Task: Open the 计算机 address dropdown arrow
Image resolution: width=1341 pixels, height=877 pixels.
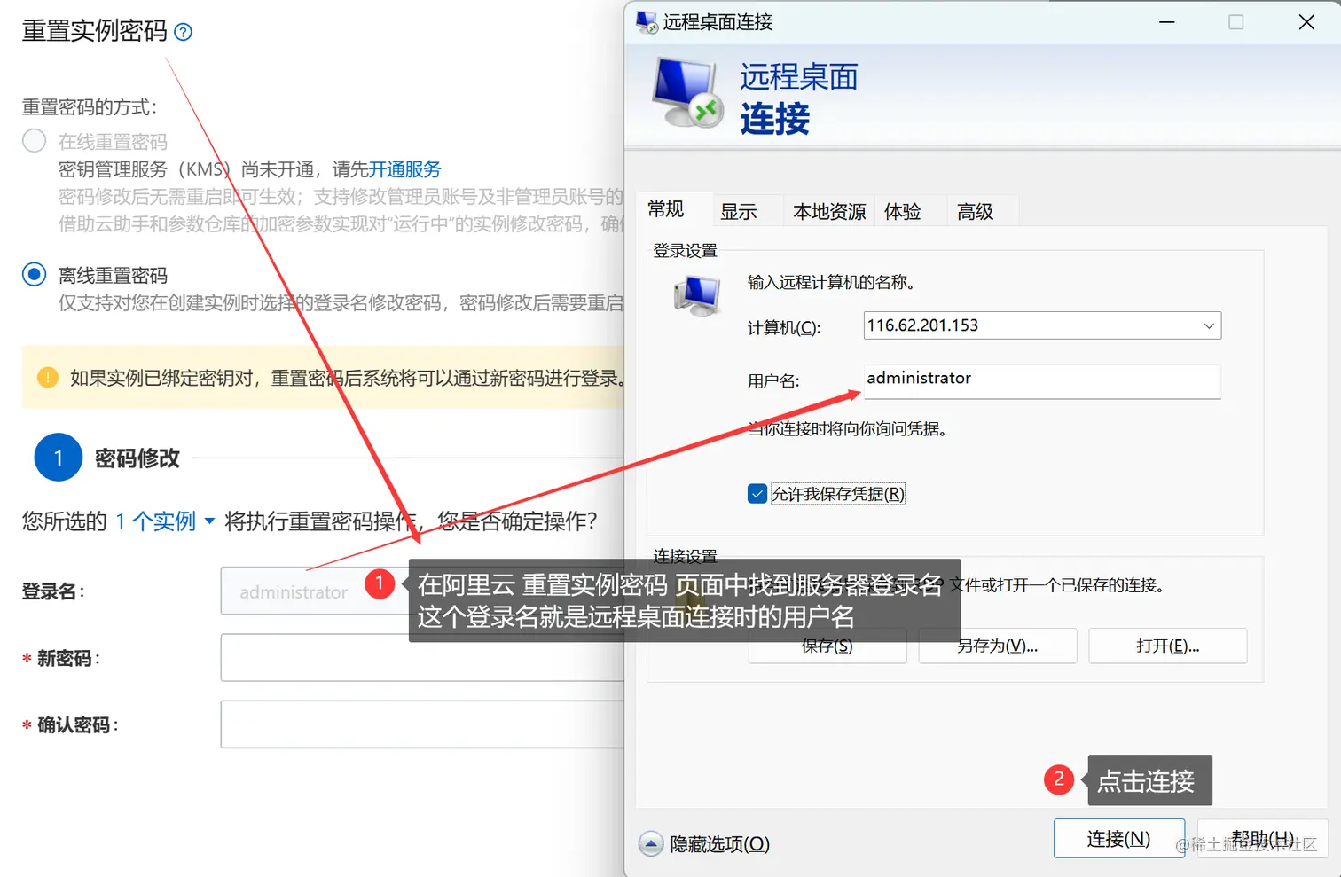Action: [1208, 325]
